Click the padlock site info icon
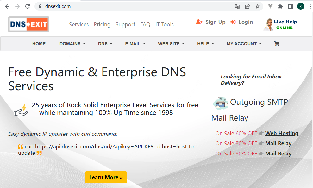The image size is (313, 188). point(40,6)
